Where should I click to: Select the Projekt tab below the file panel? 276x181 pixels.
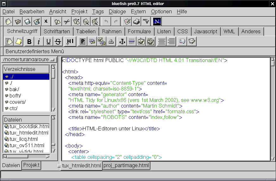point(31,165)
